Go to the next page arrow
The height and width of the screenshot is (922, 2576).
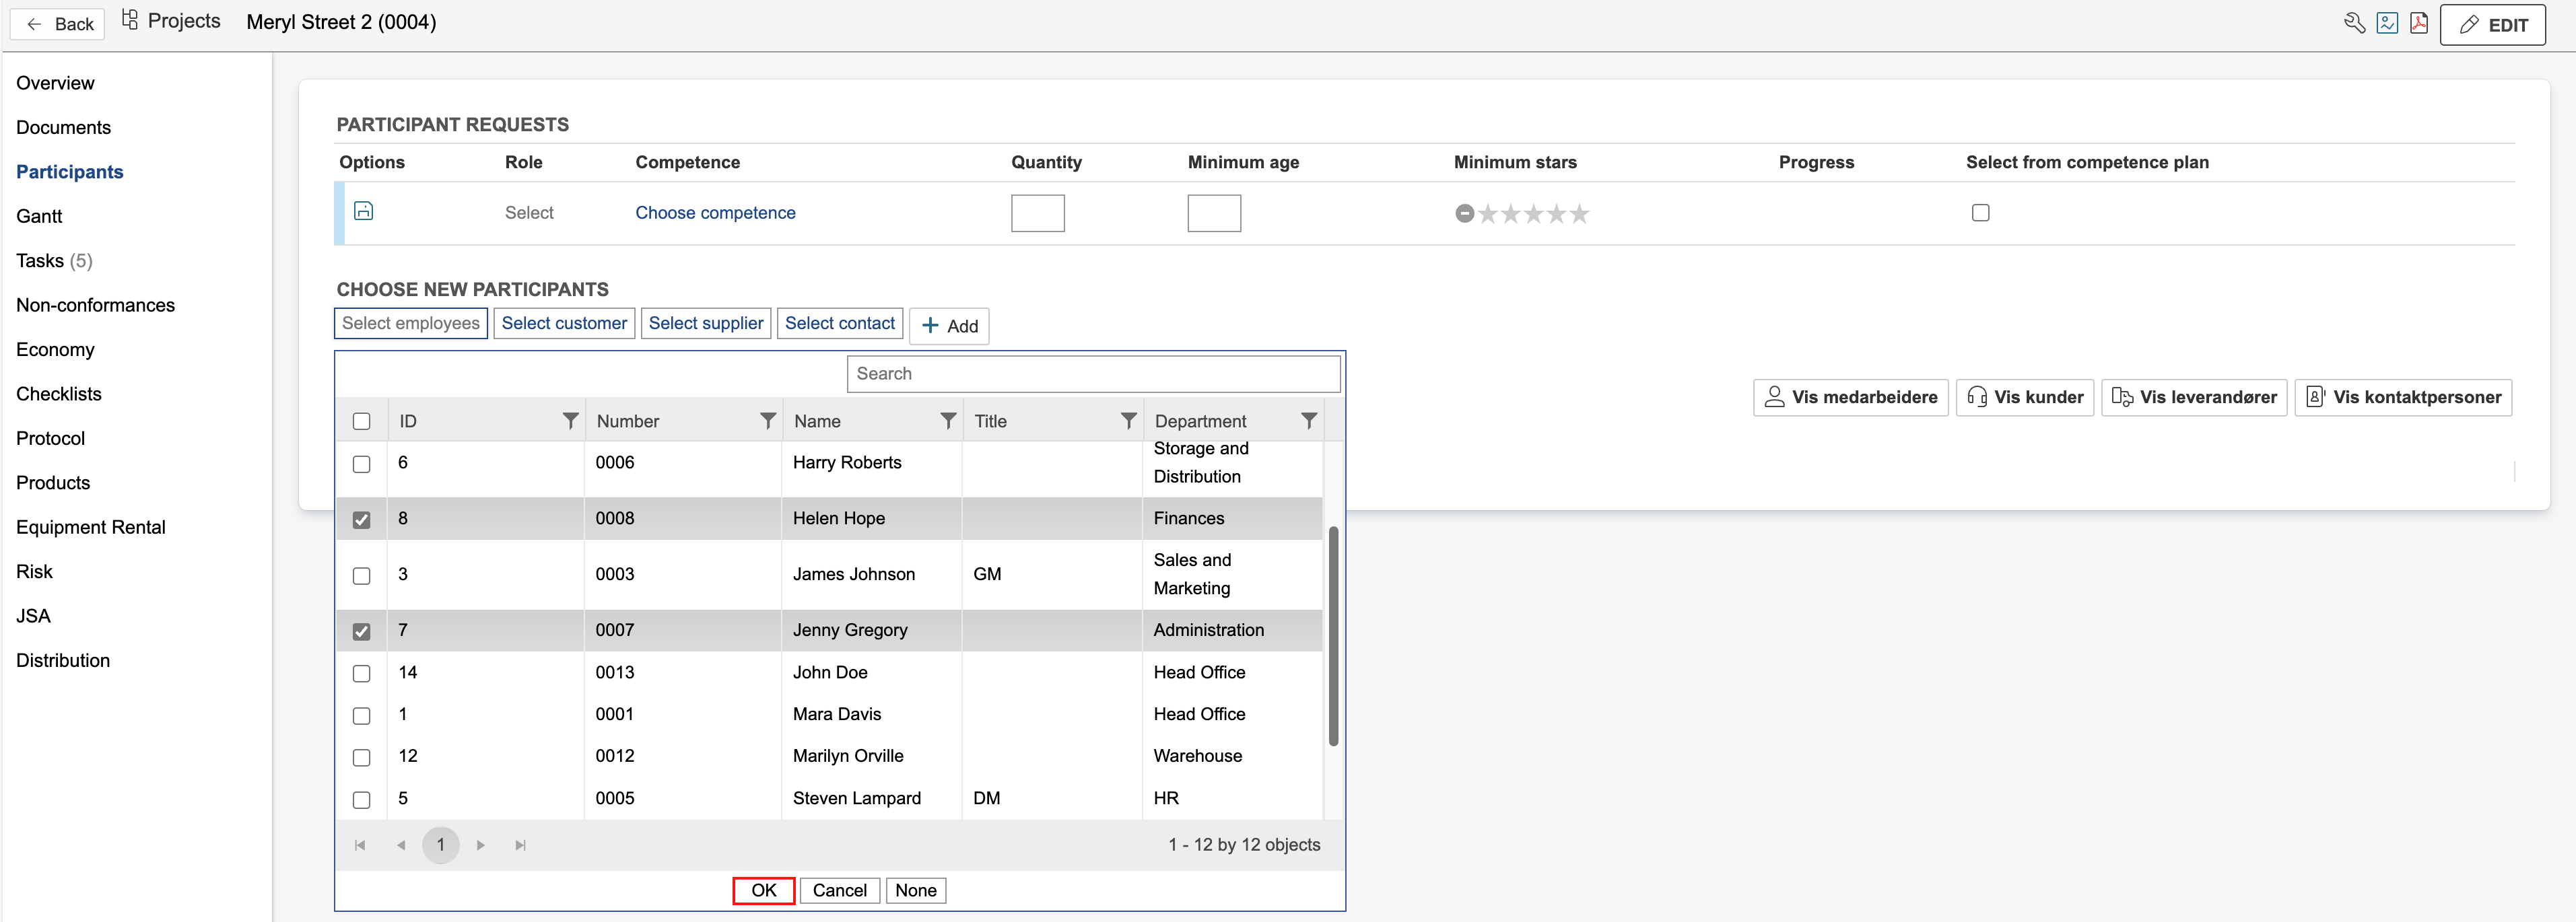(x=481, y=845)
